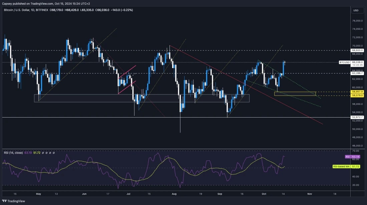Click the second ∅ icon beside RSI values
The height and width of the screenshot is (205, 367).
[x=46, y=153]
